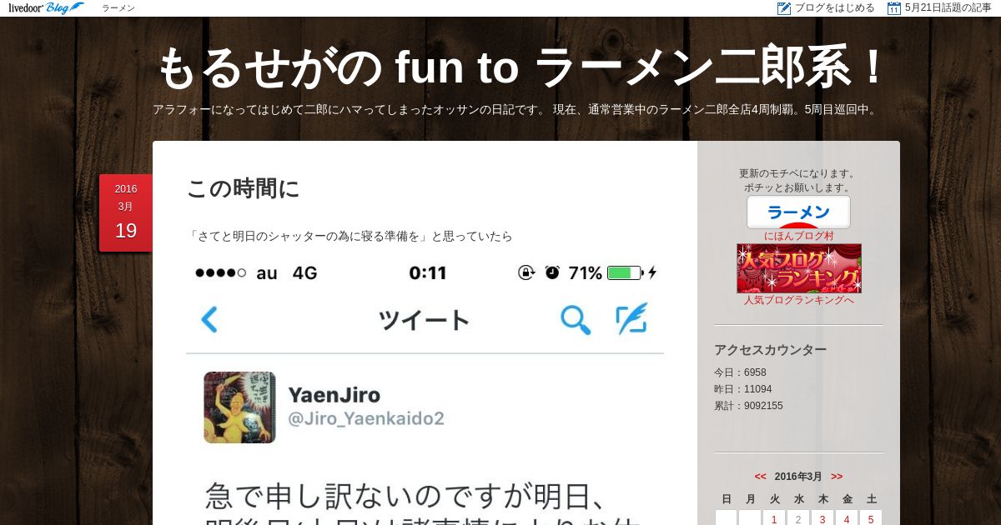Click the pencil icon beside ブログをはじめる

click(x=784, y=8)
